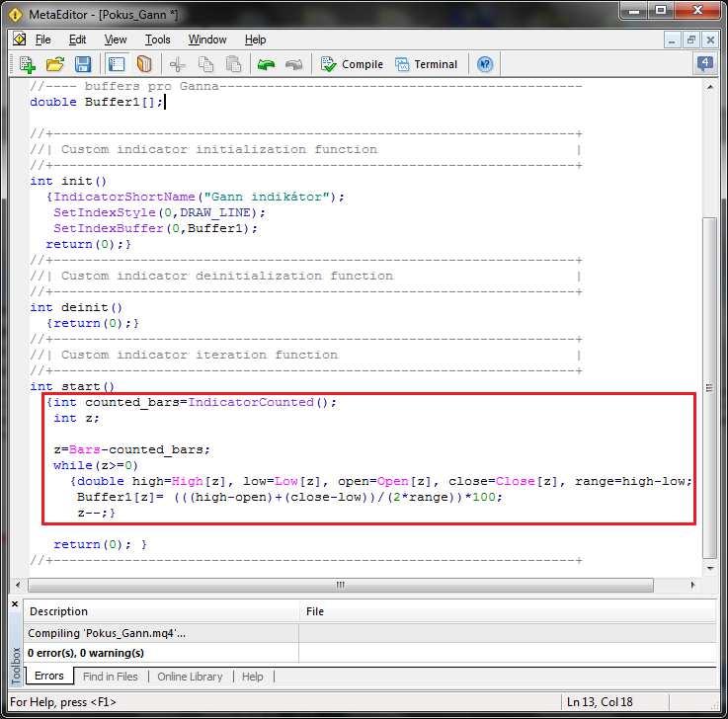Viewport: 728px width, 719px height.
Task: Click the notification bubble icon showing 4
Action: (x=704, y=63)
